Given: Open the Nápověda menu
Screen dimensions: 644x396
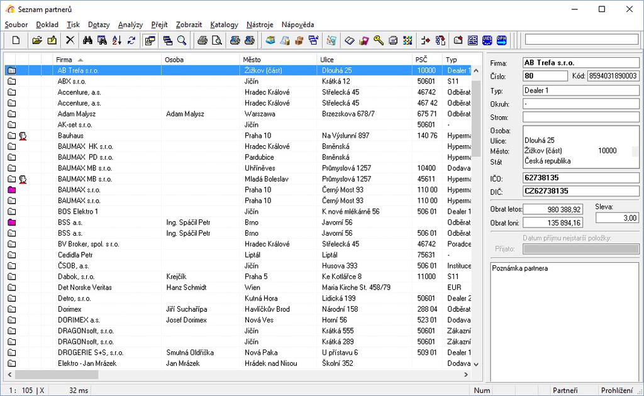Looking at the screenshot, I should click(x=297, y=25).
